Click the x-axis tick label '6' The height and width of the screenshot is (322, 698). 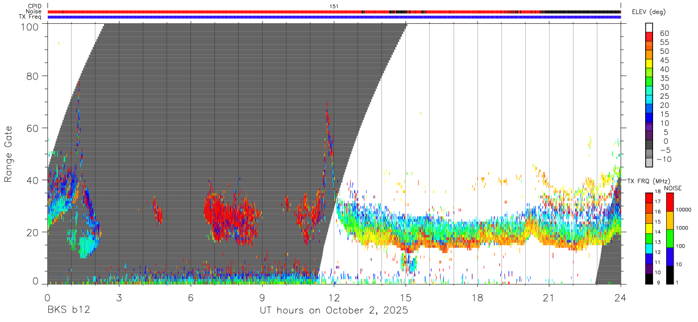[x=190, y=298]
